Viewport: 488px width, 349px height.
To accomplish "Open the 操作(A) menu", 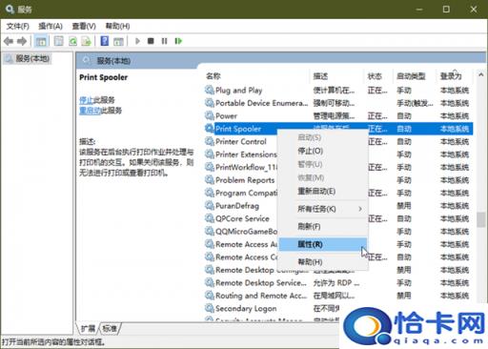I will click(51, 26).
